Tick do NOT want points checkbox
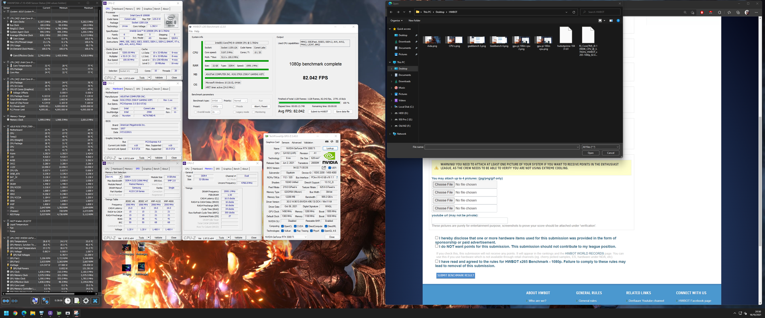Viewport: 765px width, 318px height. (x=437, y=246)
